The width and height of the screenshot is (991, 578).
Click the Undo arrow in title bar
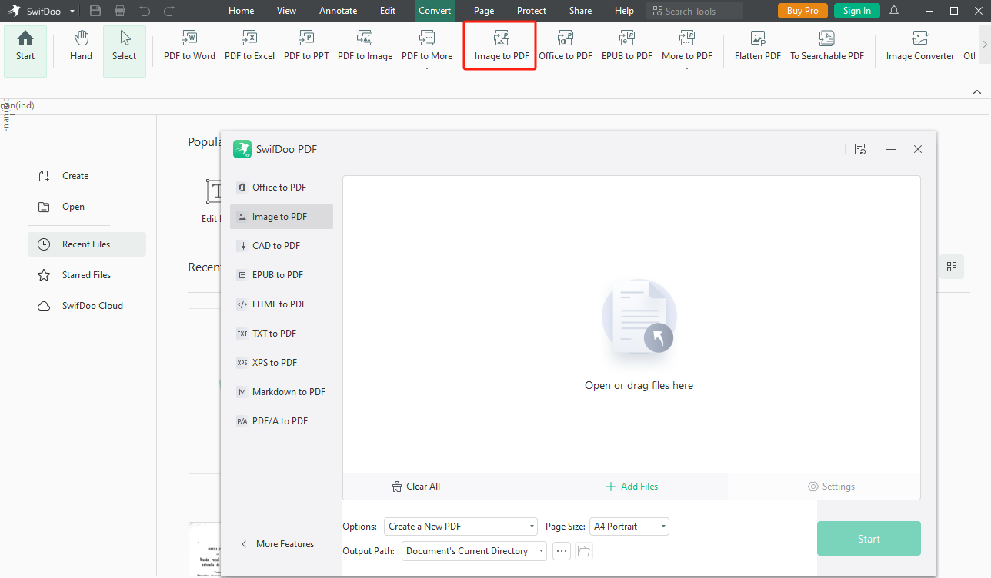[145, 11]
